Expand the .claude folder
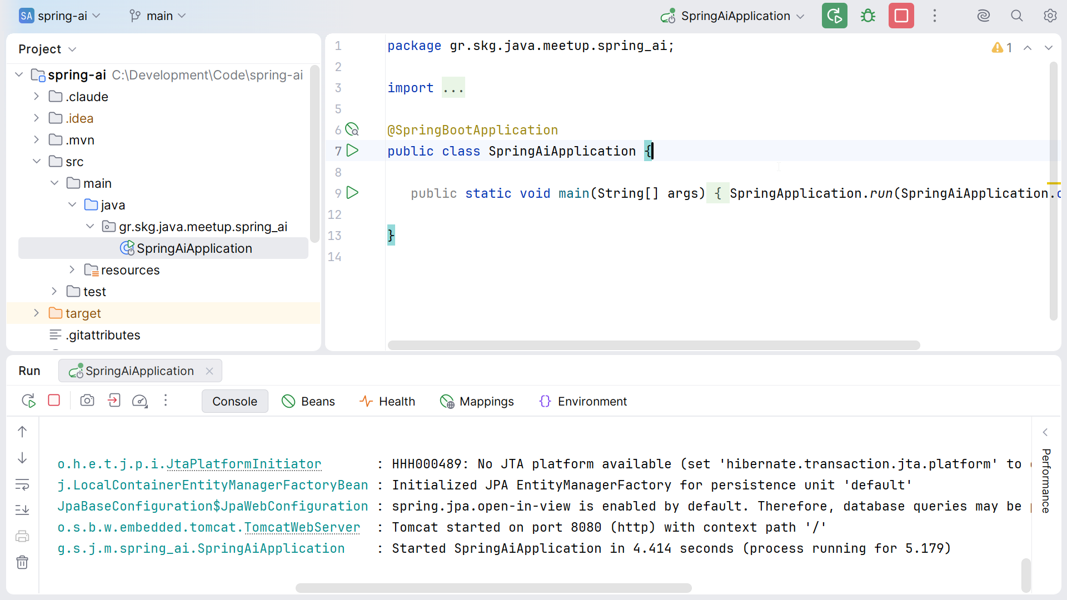The width and height of the screenshot is (1067, 600). [36, 96]
